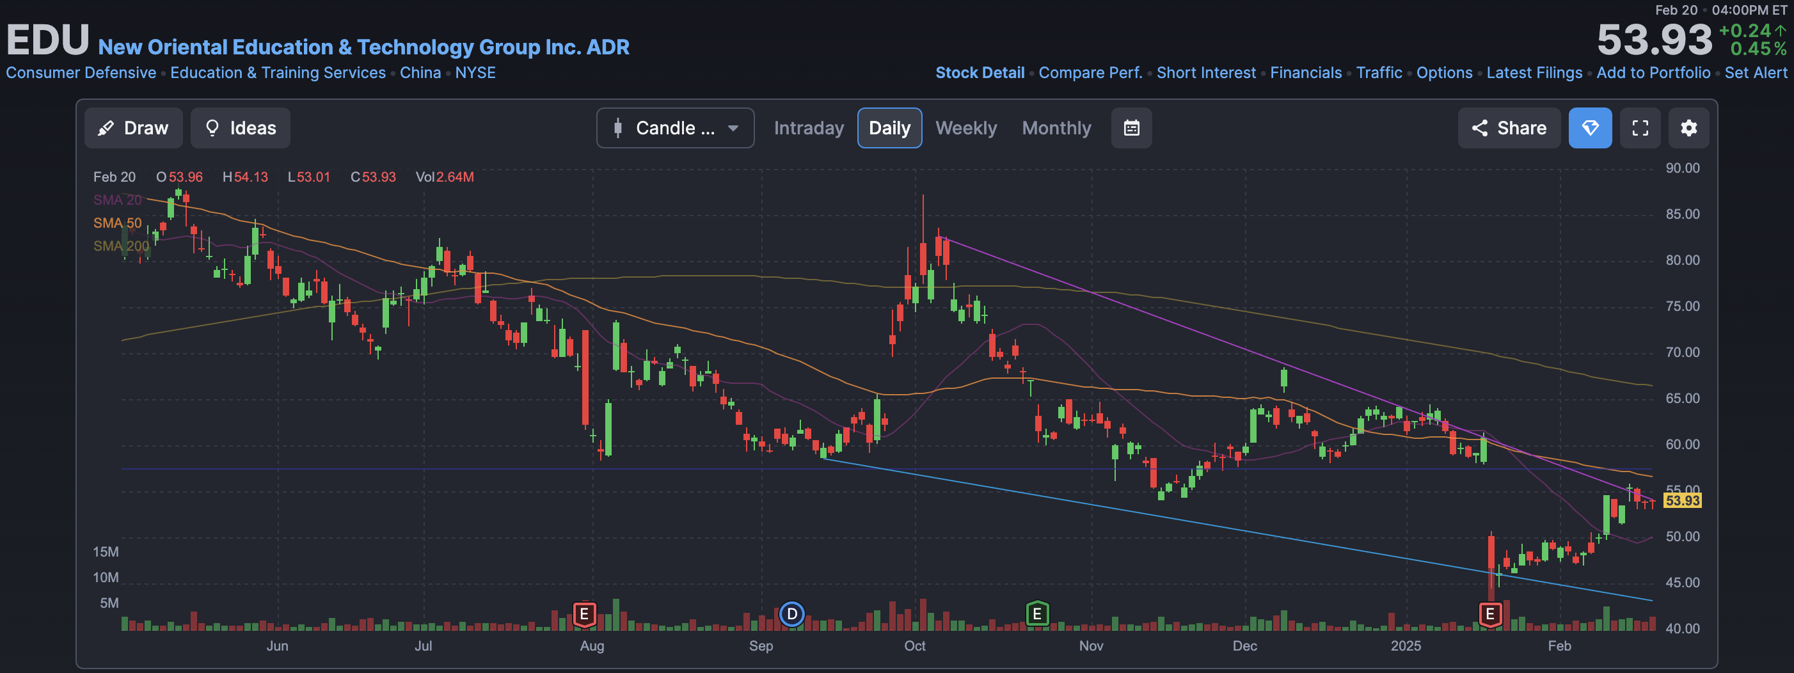Click the large 53.93 quote price
The height and width of the screenshot is (673, 1794).
tap(1654, 40)
